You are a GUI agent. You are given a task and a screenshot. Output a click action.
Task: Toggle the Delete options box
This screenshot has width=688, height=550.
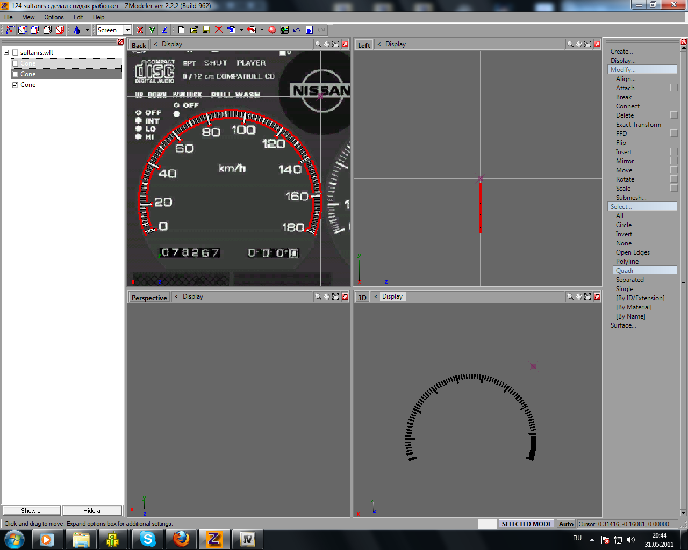674,115
